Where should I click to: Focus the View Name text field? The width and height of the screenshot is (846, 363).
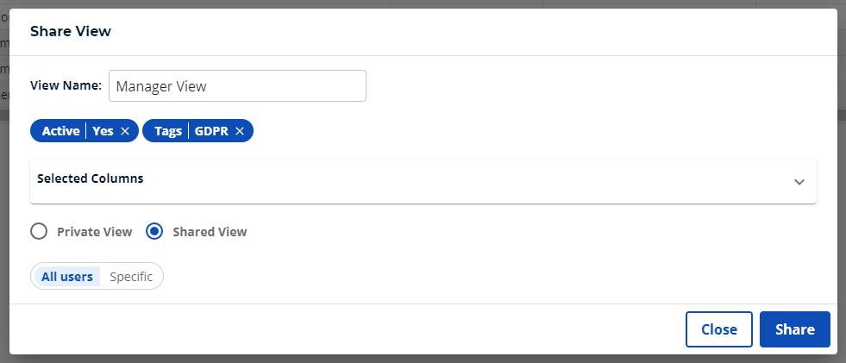click(x=237, y=86)
